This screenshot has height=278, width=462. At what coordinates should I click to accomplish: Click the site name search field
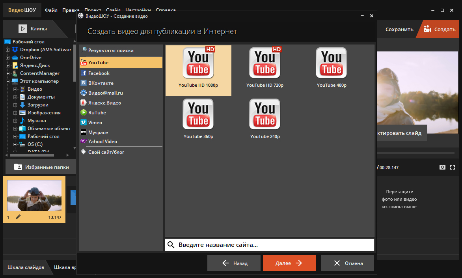tap(270, 245)
